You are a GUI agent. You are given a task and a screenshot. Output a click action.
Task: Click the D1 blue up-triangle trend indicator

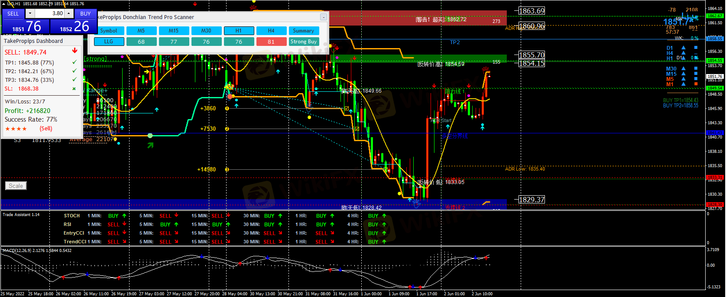[x=684, y=48]
